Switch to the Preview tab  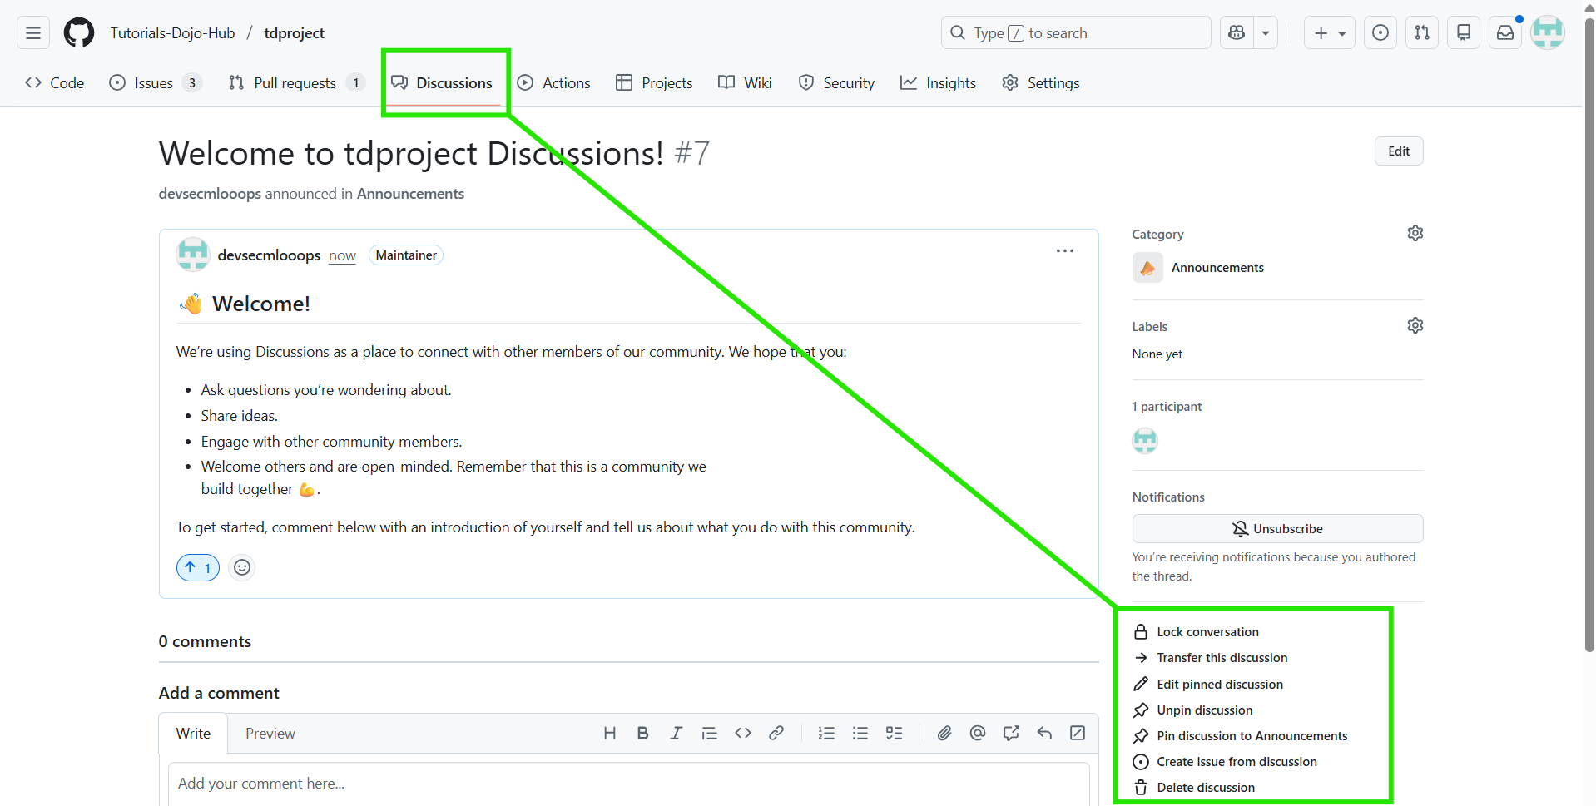pos(270,733)
